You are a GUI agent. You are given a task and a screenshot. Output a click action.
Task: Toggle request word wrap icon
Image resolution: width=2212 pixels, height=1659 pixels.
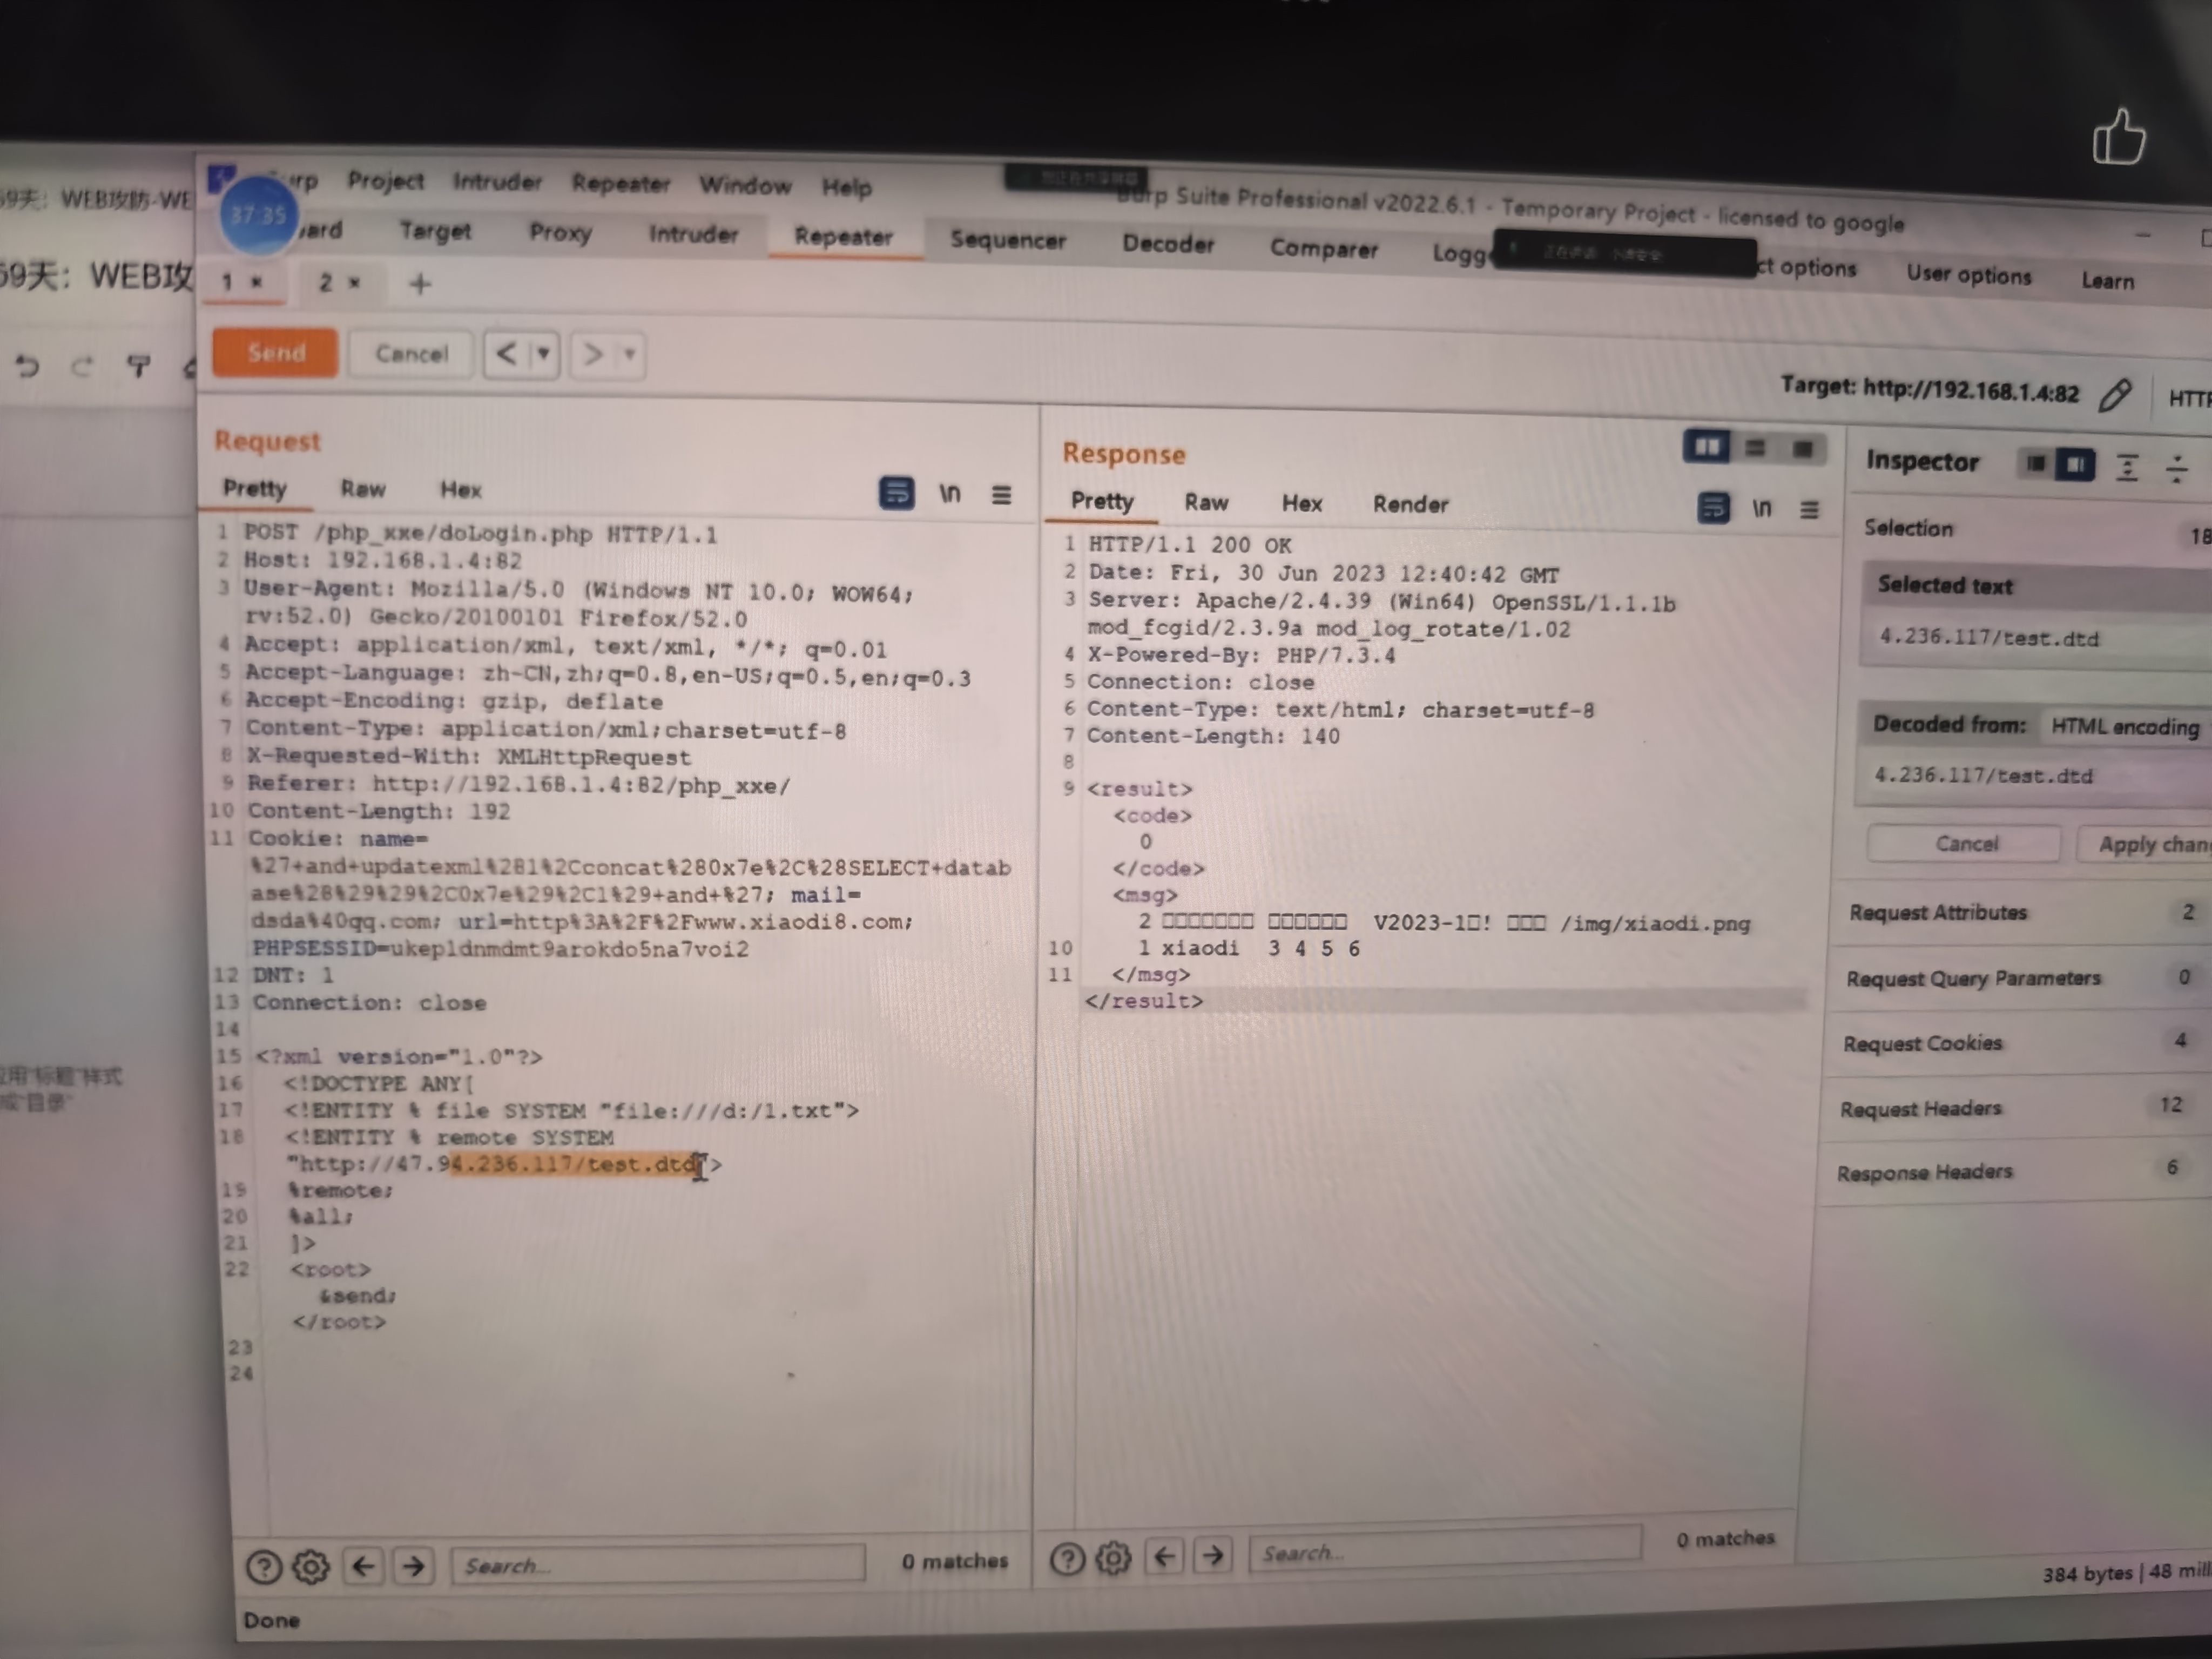point(896,493)
